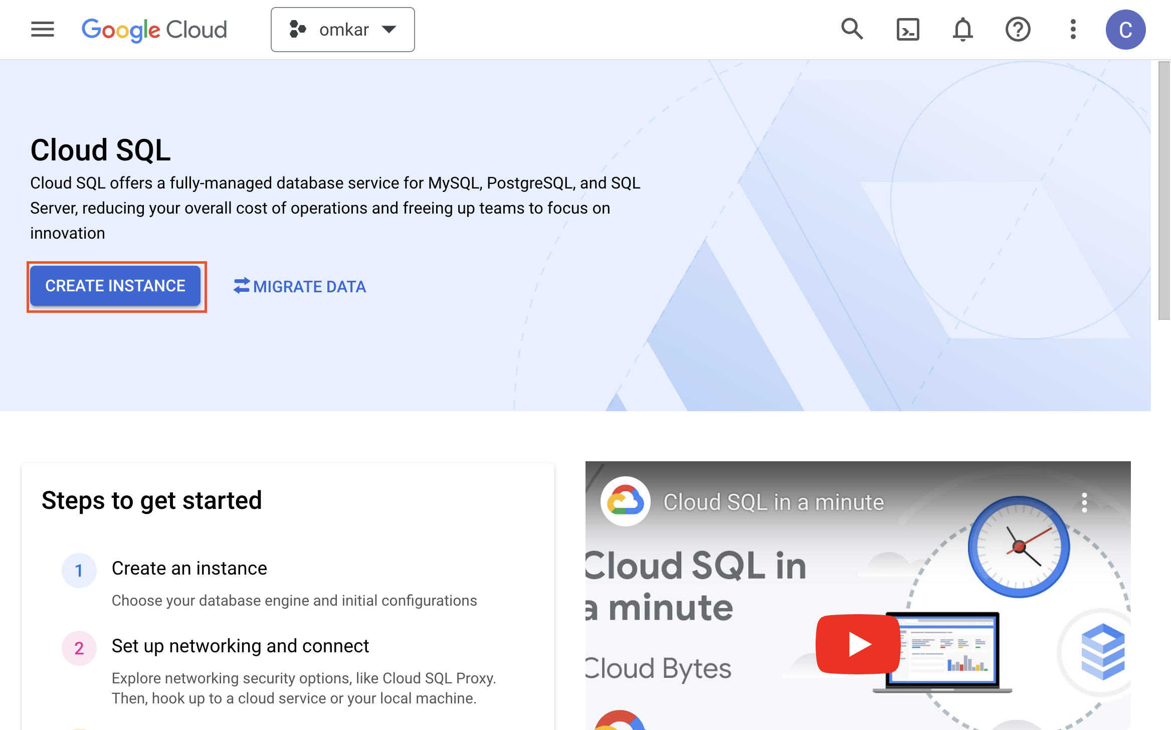Screen dimensions: 1171x730
Task: Click the CREATE INSTANCE button
Action: tap(115, 286)
